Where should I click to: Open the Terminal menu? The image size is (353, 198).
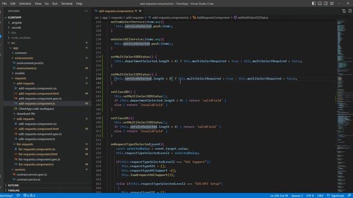[67, 4]
